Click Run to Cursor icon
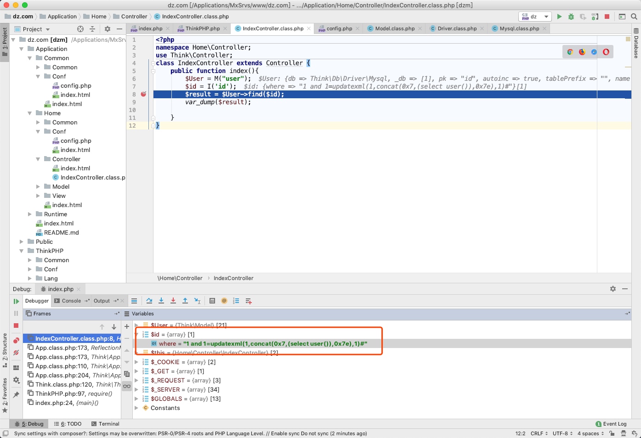 (197, 301)
